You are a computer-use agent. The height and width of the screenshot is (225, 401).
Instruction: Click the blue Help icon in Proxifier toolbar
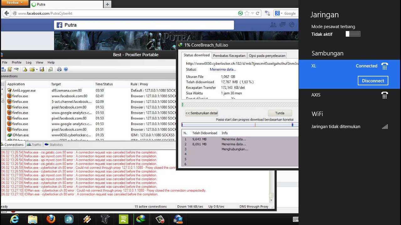click(66, 69)
